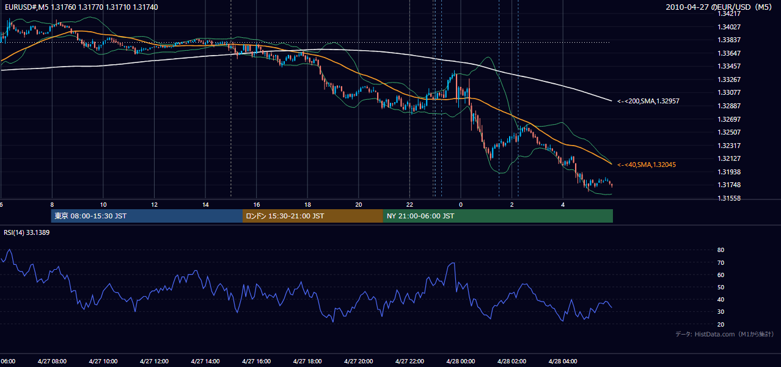Click RSI scale value 70
The image size is (781, 367).
[721, 262]
